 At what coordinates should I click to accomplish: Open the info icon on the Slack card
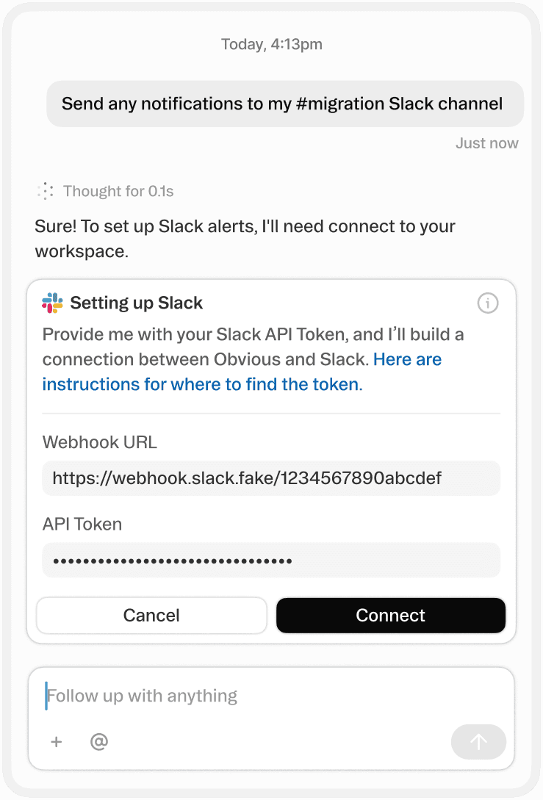pyautogui.click(x=487, y=303)
